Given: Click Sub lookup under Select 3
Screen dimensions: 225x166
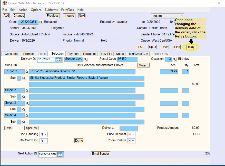Looking at the screenshot, I should click(x=24, y=110).
